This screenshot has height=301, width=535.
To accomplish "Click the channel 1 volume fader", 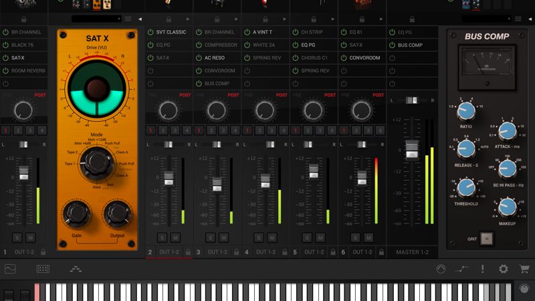I will (23, 173).
